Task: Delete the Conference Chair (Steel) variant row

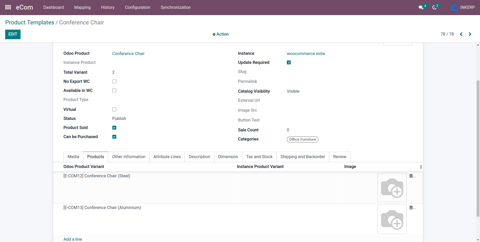Action: pyautogui.click(x=411, y=176)
